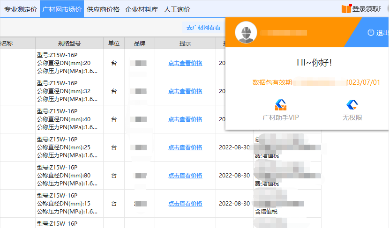Click the 广材助手VIP label

coord(281,118)
